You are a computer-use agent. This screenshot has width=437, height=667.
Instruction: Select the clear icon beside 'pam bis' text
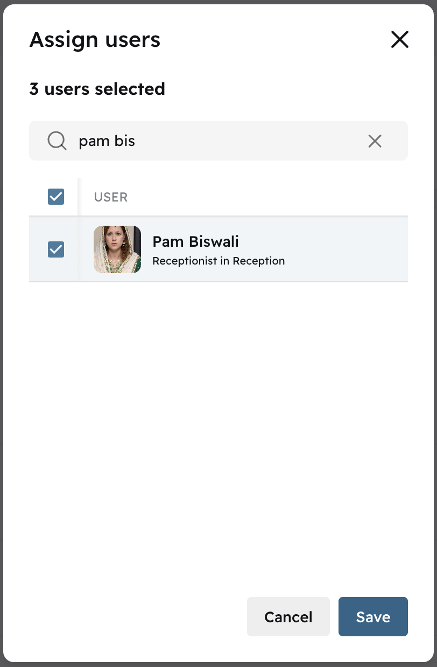[375, 141]
